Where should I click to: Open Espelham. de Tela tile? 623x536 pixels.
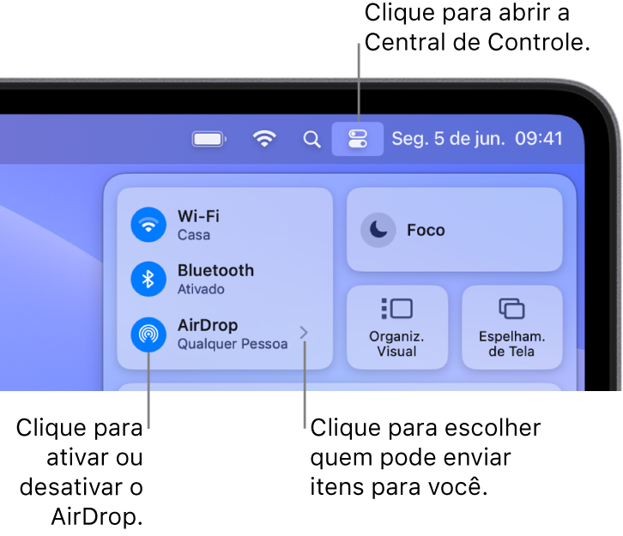click(512, 327)
